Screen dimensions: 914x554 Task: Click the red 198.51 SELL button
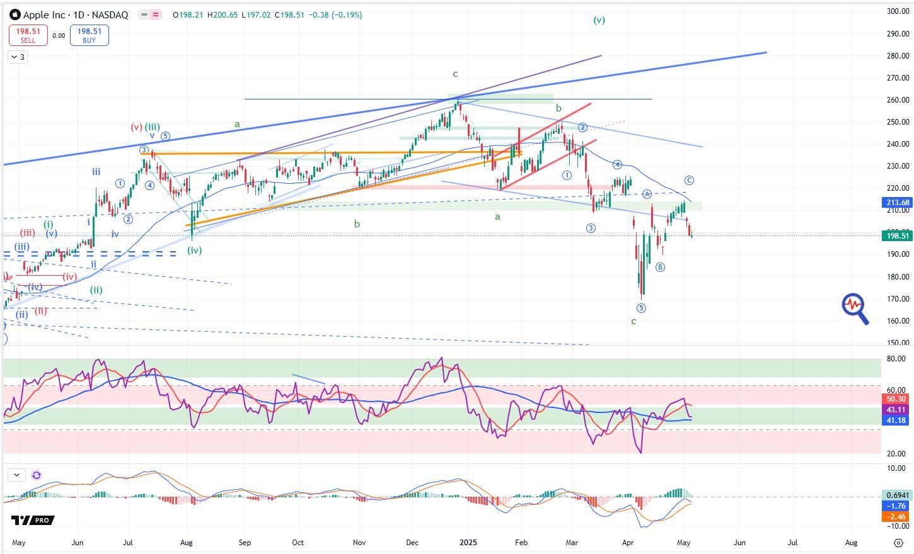click(28, 35)
